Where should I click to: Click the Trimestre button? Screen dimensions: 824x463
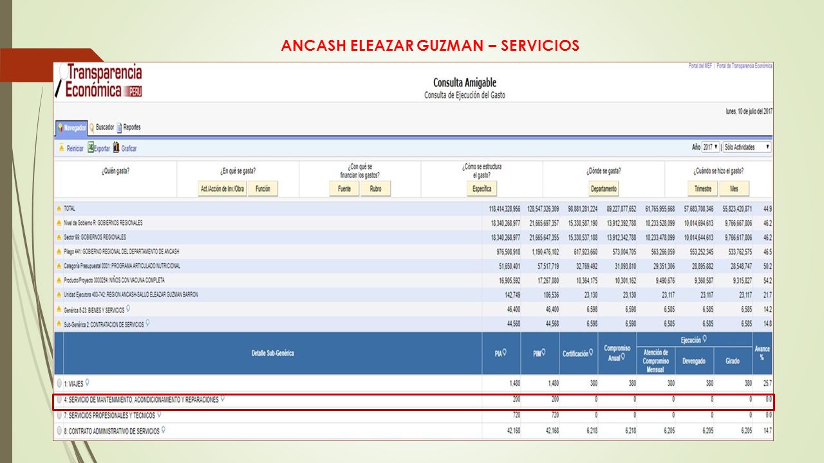point(703,189)
